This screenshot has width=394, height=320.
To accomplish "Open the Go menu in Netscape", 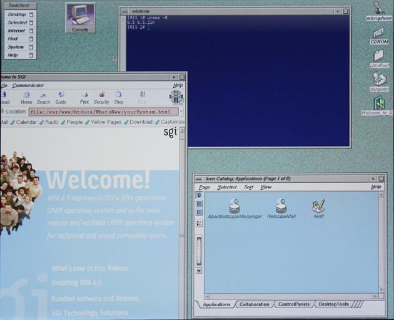I will 4,86.
